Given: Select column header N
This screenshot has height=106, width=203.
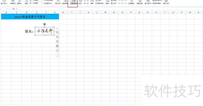Looking at the screenshot, I should tap(114, 12).
